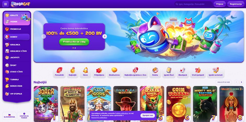This screenshot has height=122, width=246.
Task: Open the hamburger menu icon
Action: click(x=5, y=4)
